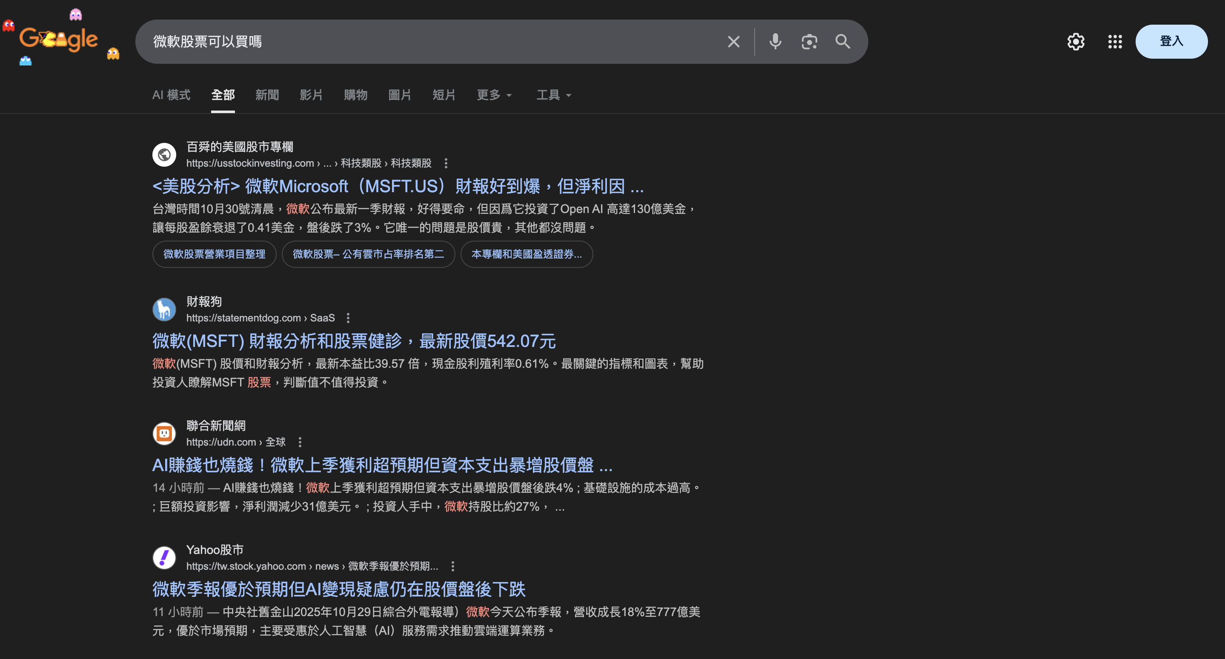Open 微軟(MSFT) 財報分析和股票健診 result link
The image size is (1225, 659).
tap(354, 341)
